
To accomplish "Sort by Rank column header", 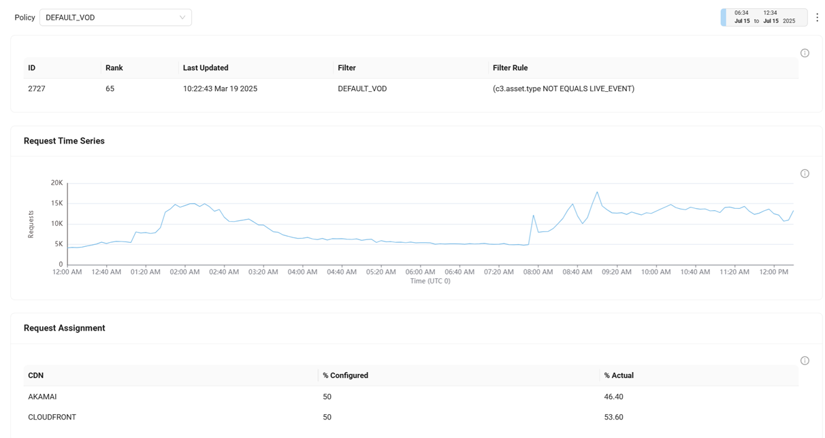I will pos(114,68).
